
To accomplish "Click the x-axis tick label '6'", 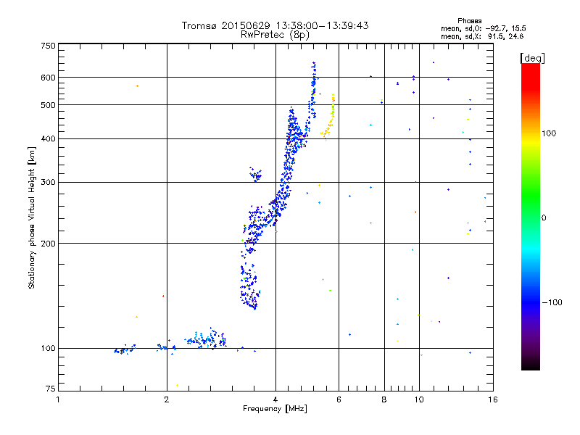I will (x=339, y=399).
